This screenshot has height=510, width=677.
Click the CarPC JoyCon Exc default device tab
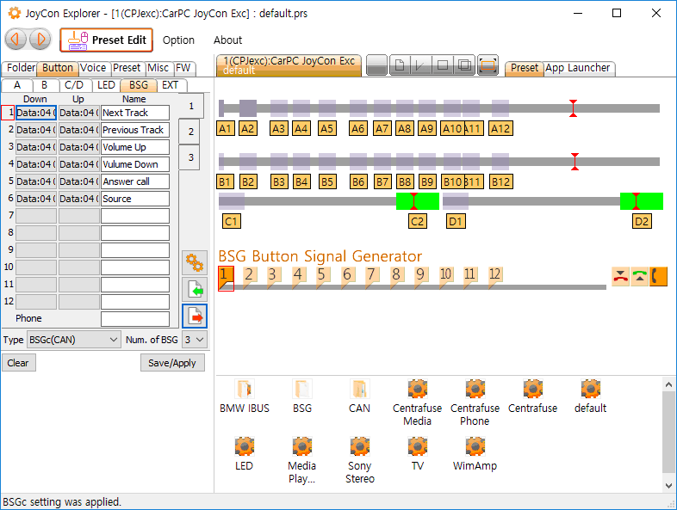pyautogui.click(x=289, y=65)
